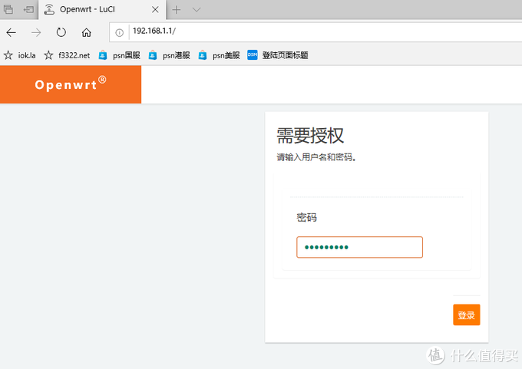Select the Openwrt - LuCI tab
Screen dimensions: 522x369
pyautogui.click(x=102, y=9)
